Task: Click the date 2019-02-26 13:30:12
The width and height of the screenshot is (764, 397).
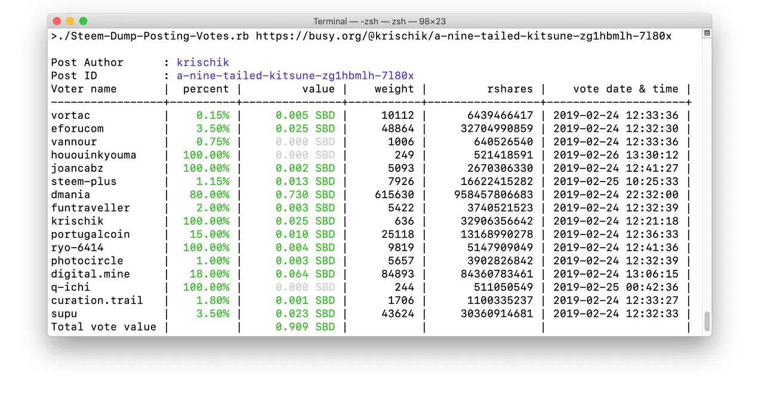Action: tap(615, 155)
